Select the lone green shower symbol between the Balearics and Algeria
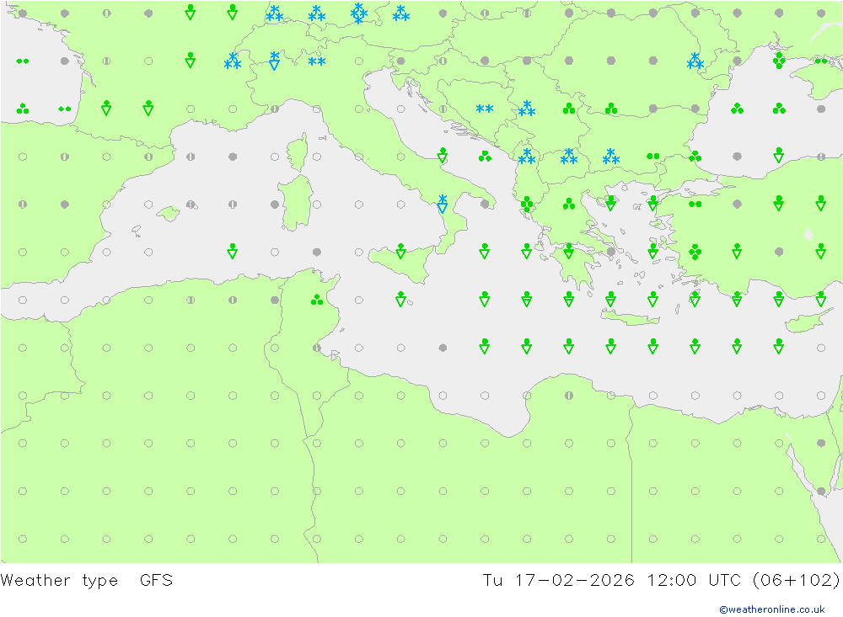This screenshot has height=617, width=843. tap(233, 251)
